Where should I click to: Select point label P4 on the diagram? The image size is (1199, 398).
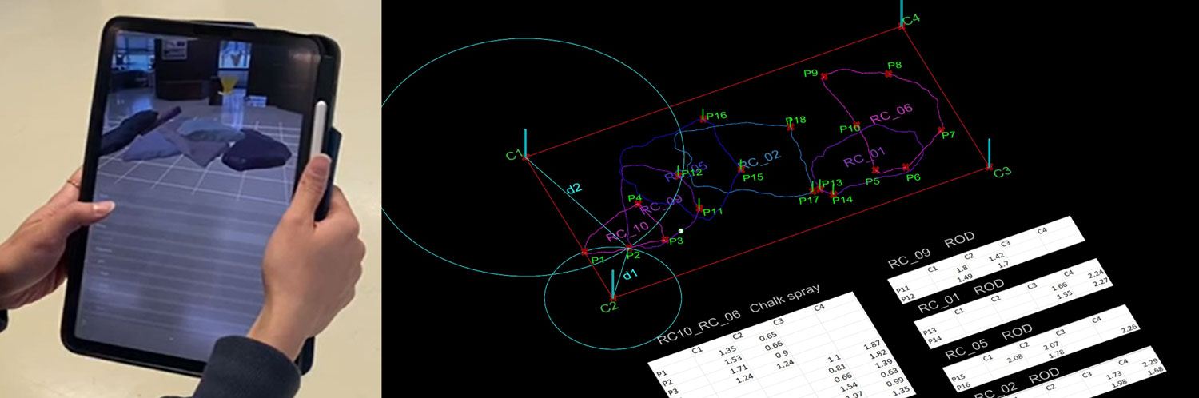pyautogui.click(x=635, y=198)
